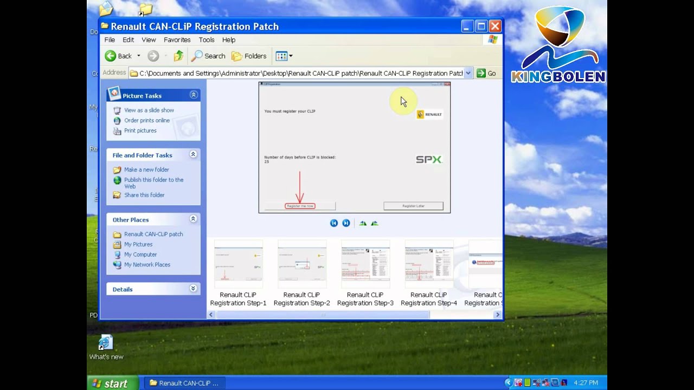This screenshot has height=390, width=694.
Task: Click the Windows flag logo in menu bar
Action: pos(492,40)
